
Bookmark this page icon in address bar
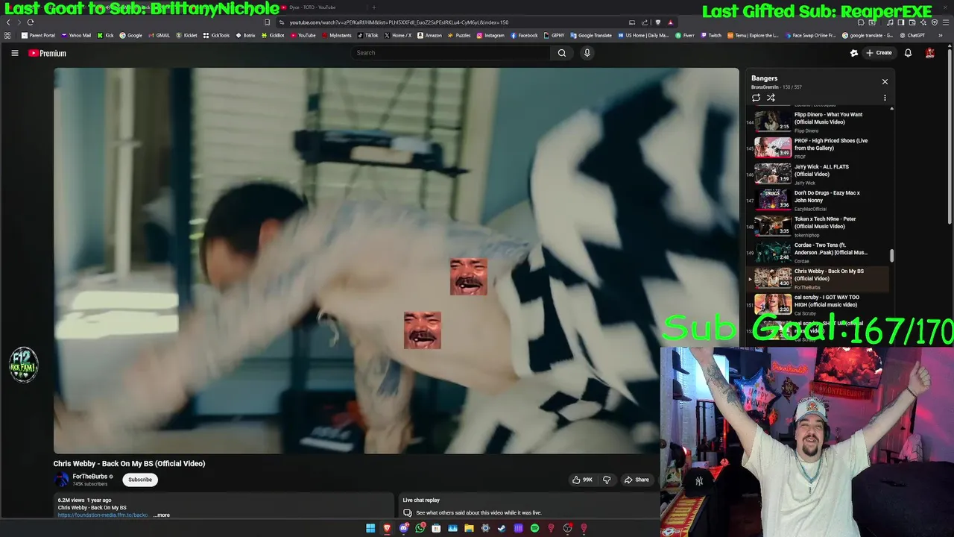[268, 22]
